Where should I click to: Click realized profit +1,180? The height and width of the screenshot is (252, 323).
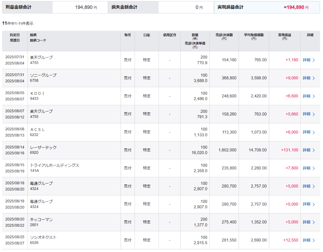click(292, 60)
